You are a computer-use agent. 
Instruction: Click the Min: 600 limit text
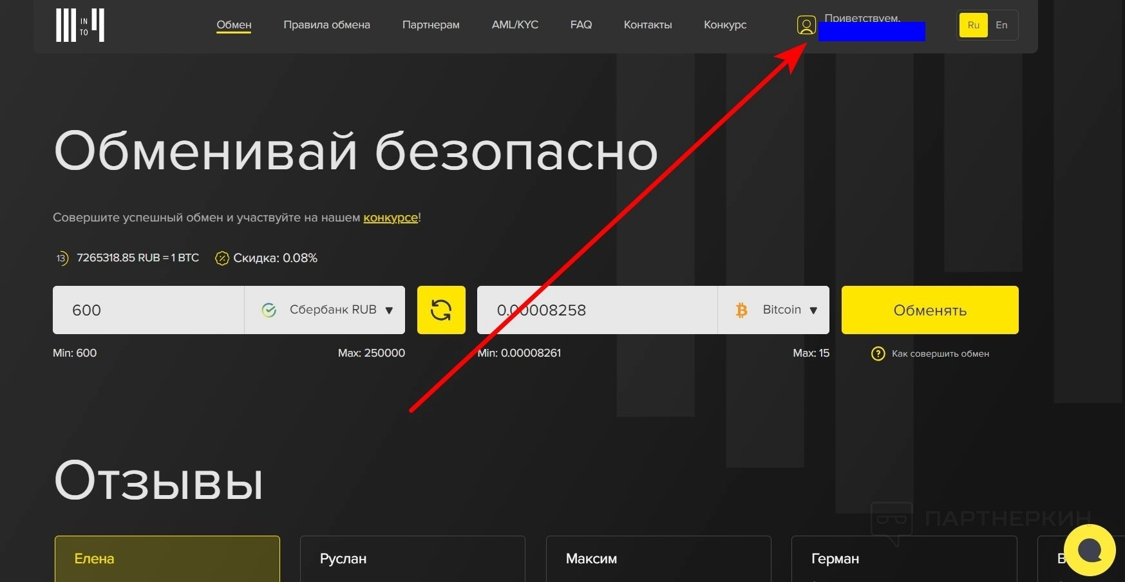pos(75,353)
